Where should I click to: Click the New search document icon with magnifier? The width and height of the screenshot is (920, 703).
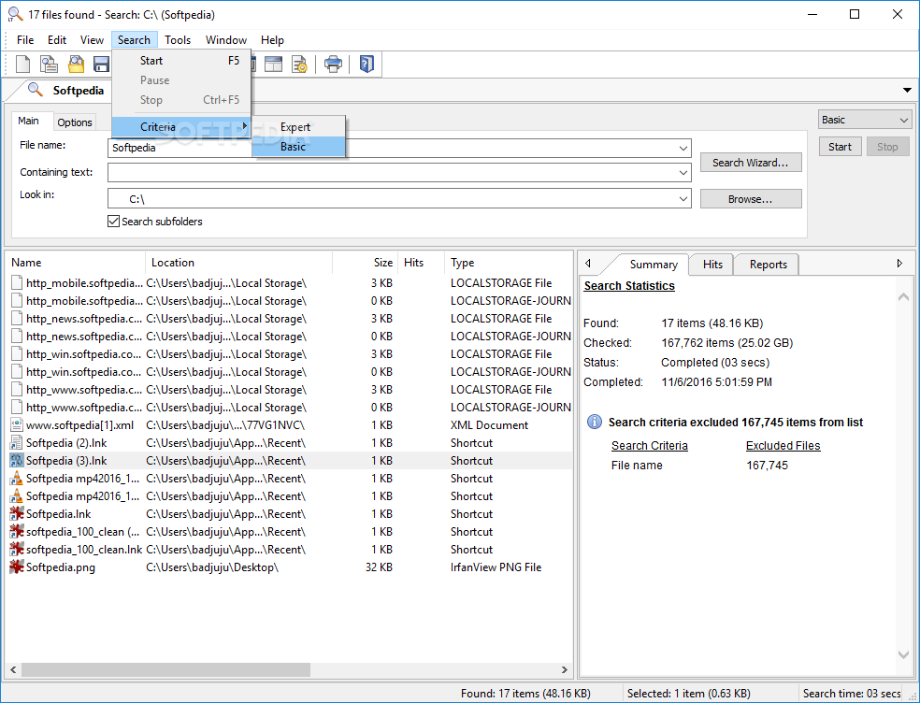[x=49, y=64]
